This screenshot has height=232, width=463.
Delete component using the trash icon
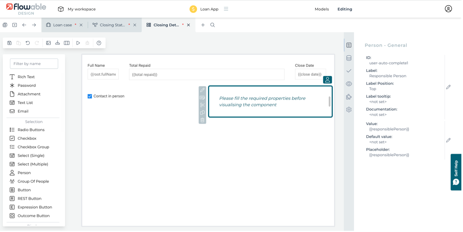click(202, 120)
